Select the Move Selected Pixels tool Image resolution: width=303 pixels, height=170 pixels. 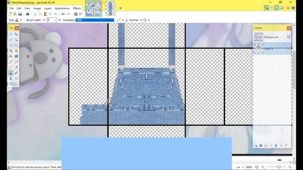coord(16,34)
